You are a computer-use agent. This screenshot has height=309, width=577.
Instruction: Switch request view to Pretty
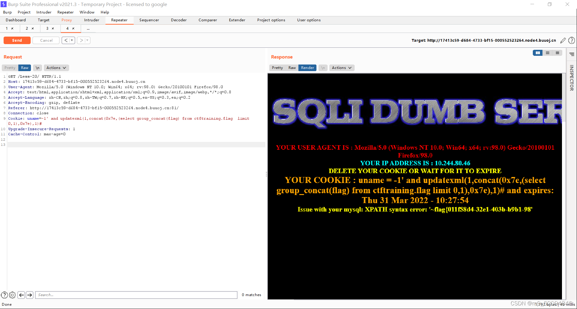10,68
